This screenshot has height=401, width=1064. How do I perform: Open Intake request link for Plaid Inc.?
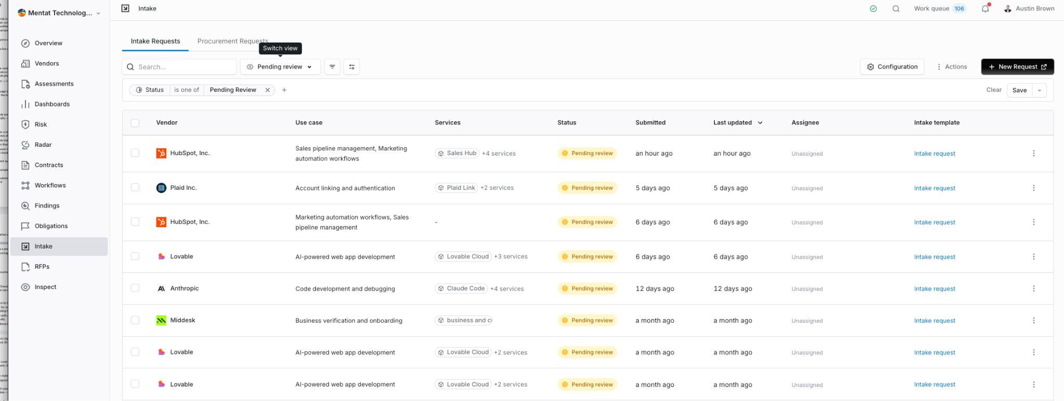[935, 188]
